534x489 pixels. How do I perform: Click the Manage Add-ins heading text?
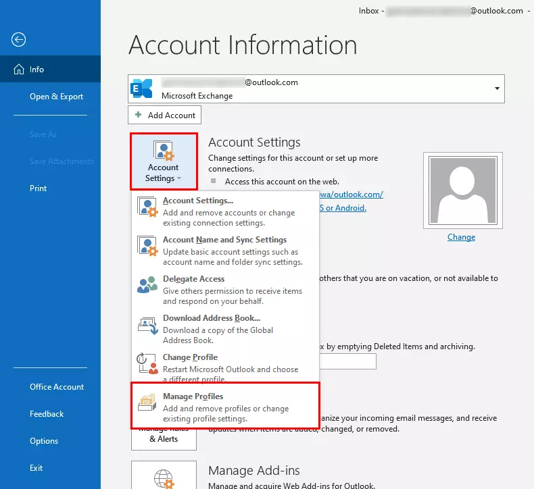[254, 470]
